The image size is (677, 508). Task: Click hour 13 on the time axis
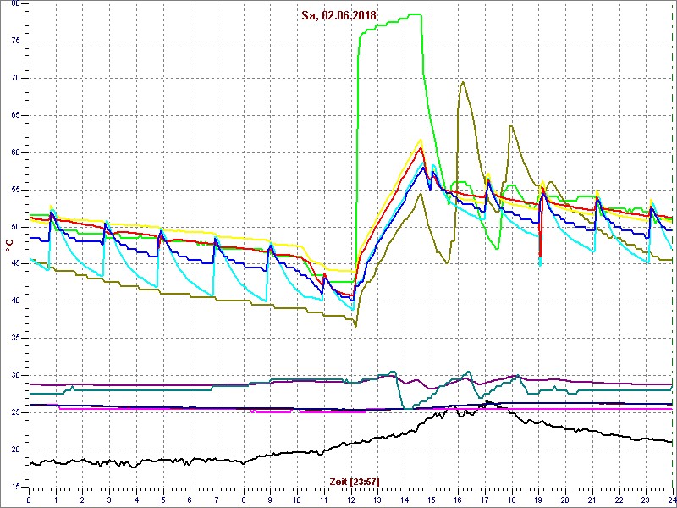(x=377, y=500)
